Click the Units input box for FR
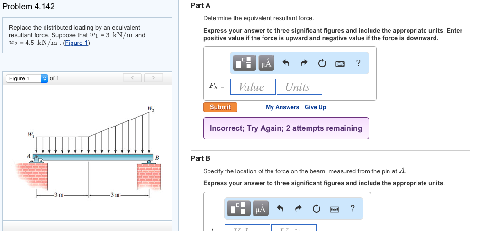Image resolution: width=480 pixels, height=231 pixels. [x=299, y=87]
